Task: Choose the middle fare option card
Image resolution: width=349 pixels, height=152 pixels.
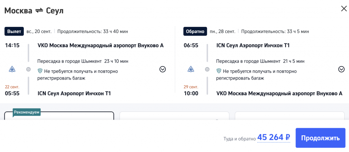Action: tap(174, 116)
